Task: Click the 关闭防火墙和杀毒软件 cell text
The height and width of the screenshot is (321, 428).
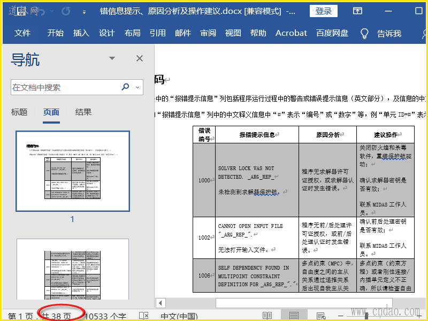Action: pos(385,156)
